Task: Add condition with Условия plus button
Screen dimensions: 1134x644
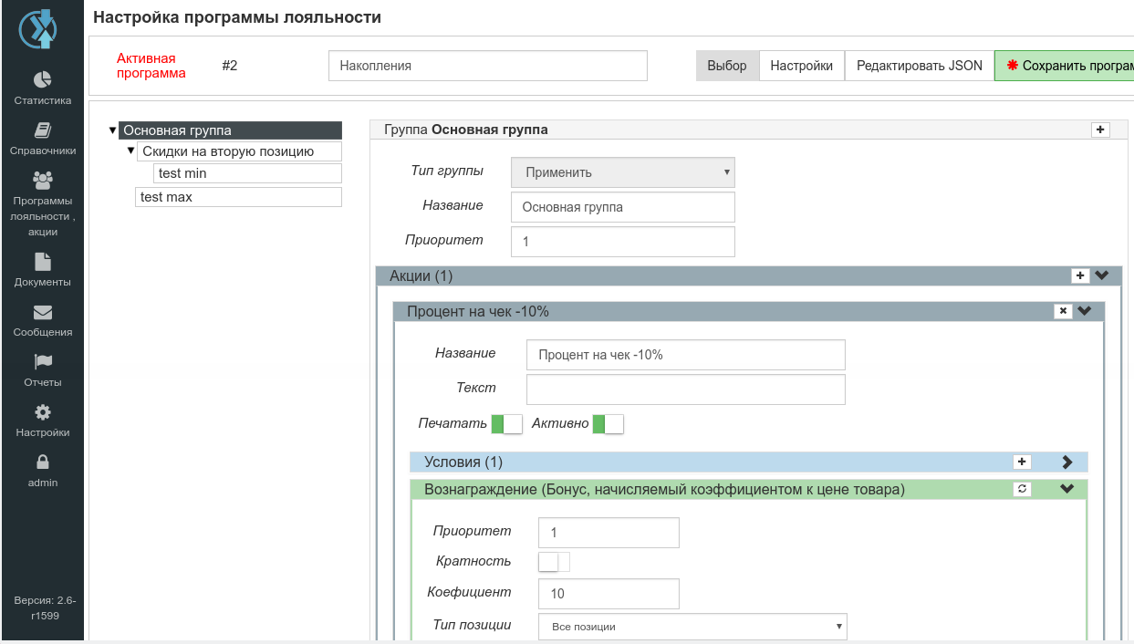Action: [x=1023, y=462]
